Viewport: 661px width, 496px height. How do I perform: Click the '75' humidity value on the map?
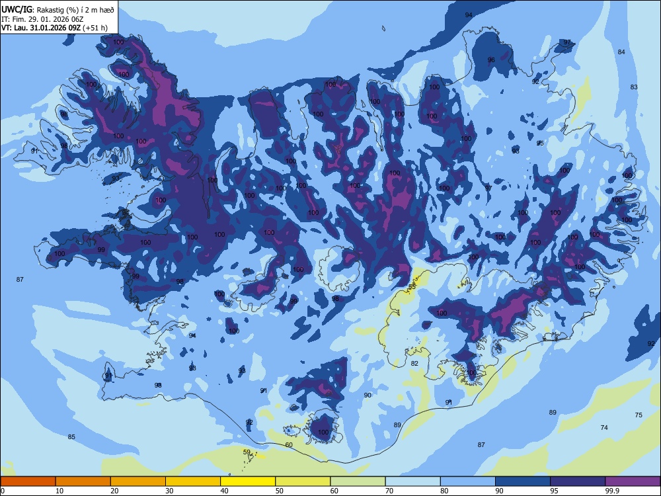coord(639,415)
